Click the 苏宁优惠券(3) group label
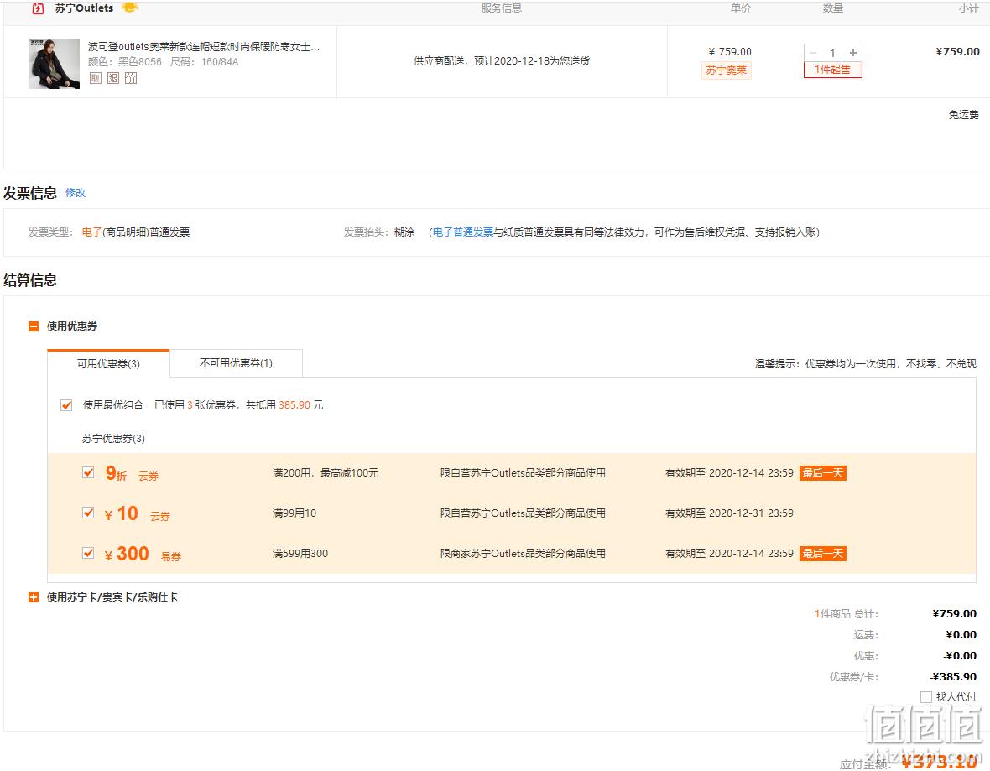 113,439
